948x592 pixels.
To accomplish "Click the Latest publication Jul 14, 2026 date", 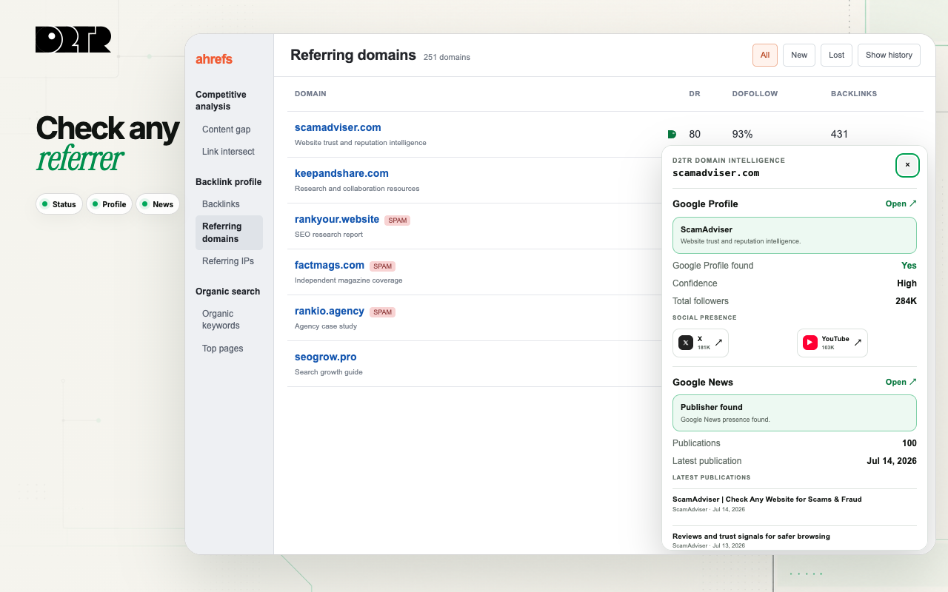I will click(x=892, y=461).
